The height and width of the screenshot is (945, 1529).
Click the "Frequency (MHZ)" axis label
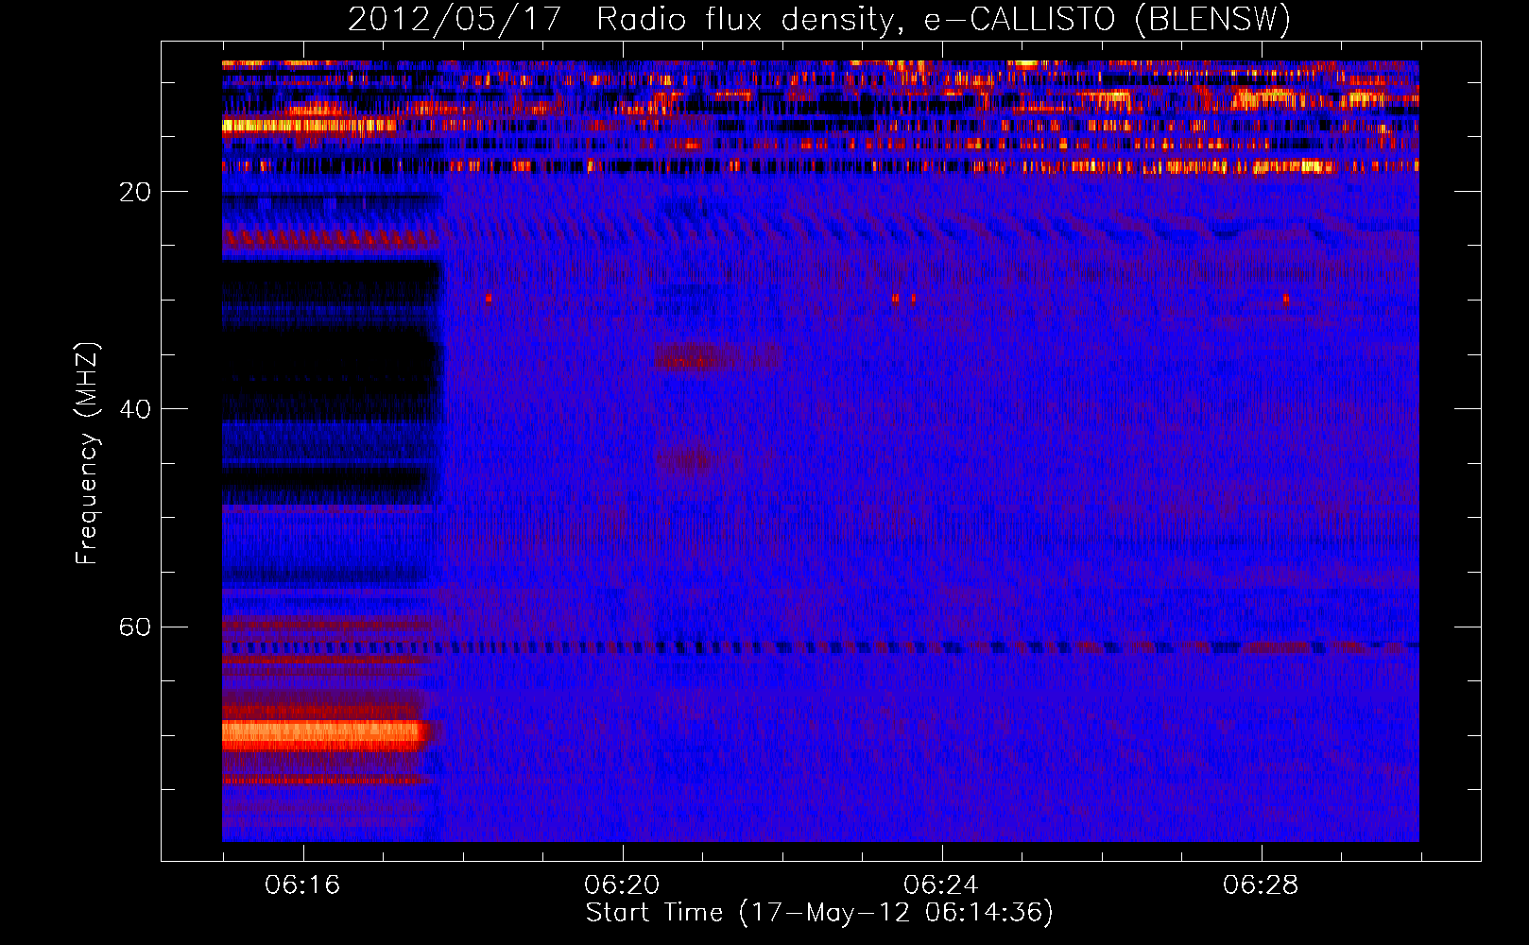(x=86, y=454)
